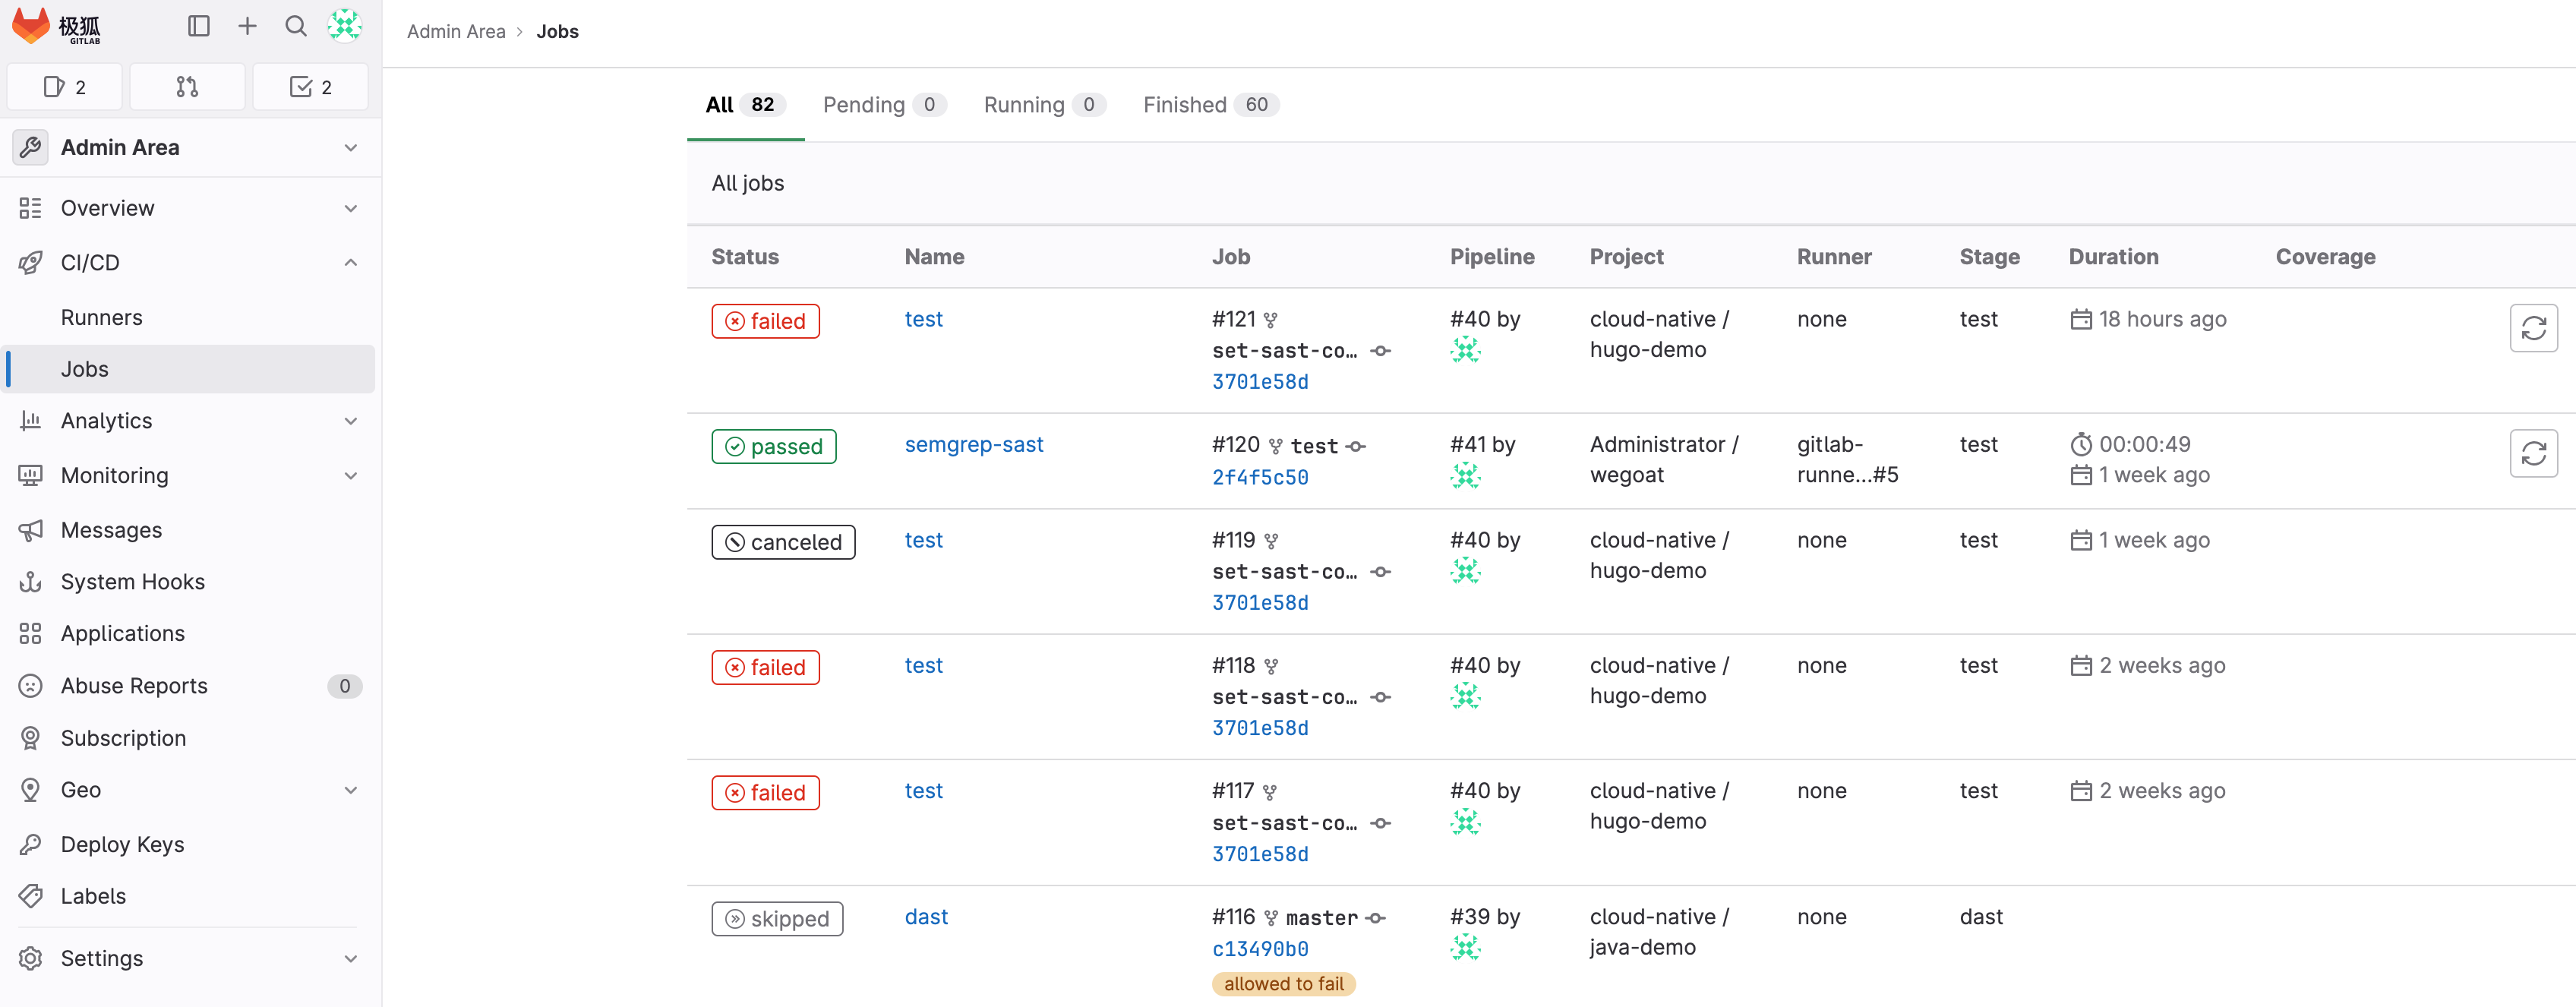Viewport: 2576px width, 1007px height.
Task: Click the plus create new icon
Action: point(247,26)
